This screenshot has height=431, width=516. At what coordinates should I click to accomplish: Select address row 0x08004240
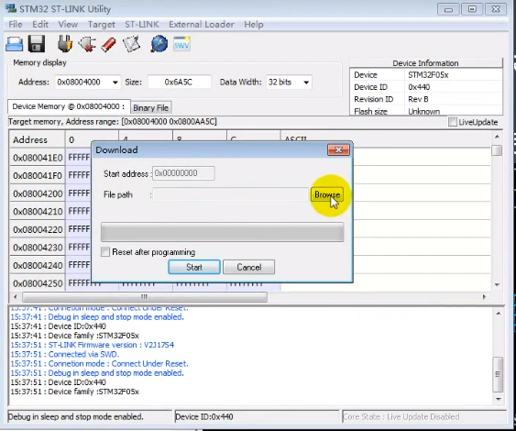[x=38, y=265]
